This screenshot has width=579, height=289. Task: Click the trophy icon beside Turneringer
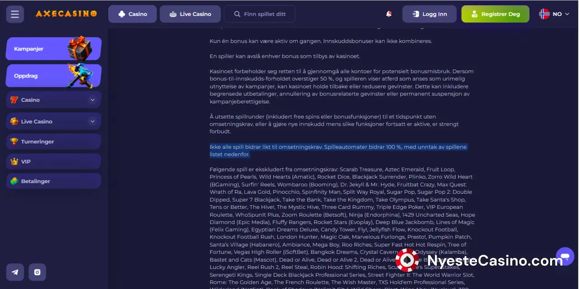[x=14, y=141]
